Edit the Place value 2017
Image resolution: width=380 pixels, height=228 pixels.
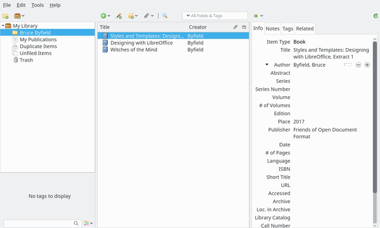point(299,122)
